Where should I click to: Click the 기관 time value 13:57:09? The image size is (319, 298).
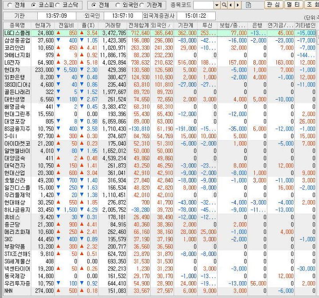[56, 15]
